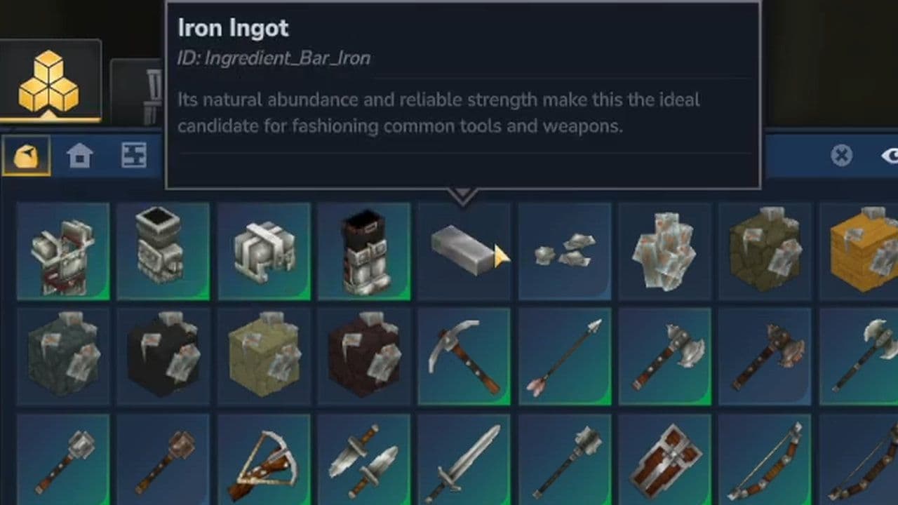Select the iron chestplate armor
This screenshot has width=898, height=505.
click(x=63, y=252)
